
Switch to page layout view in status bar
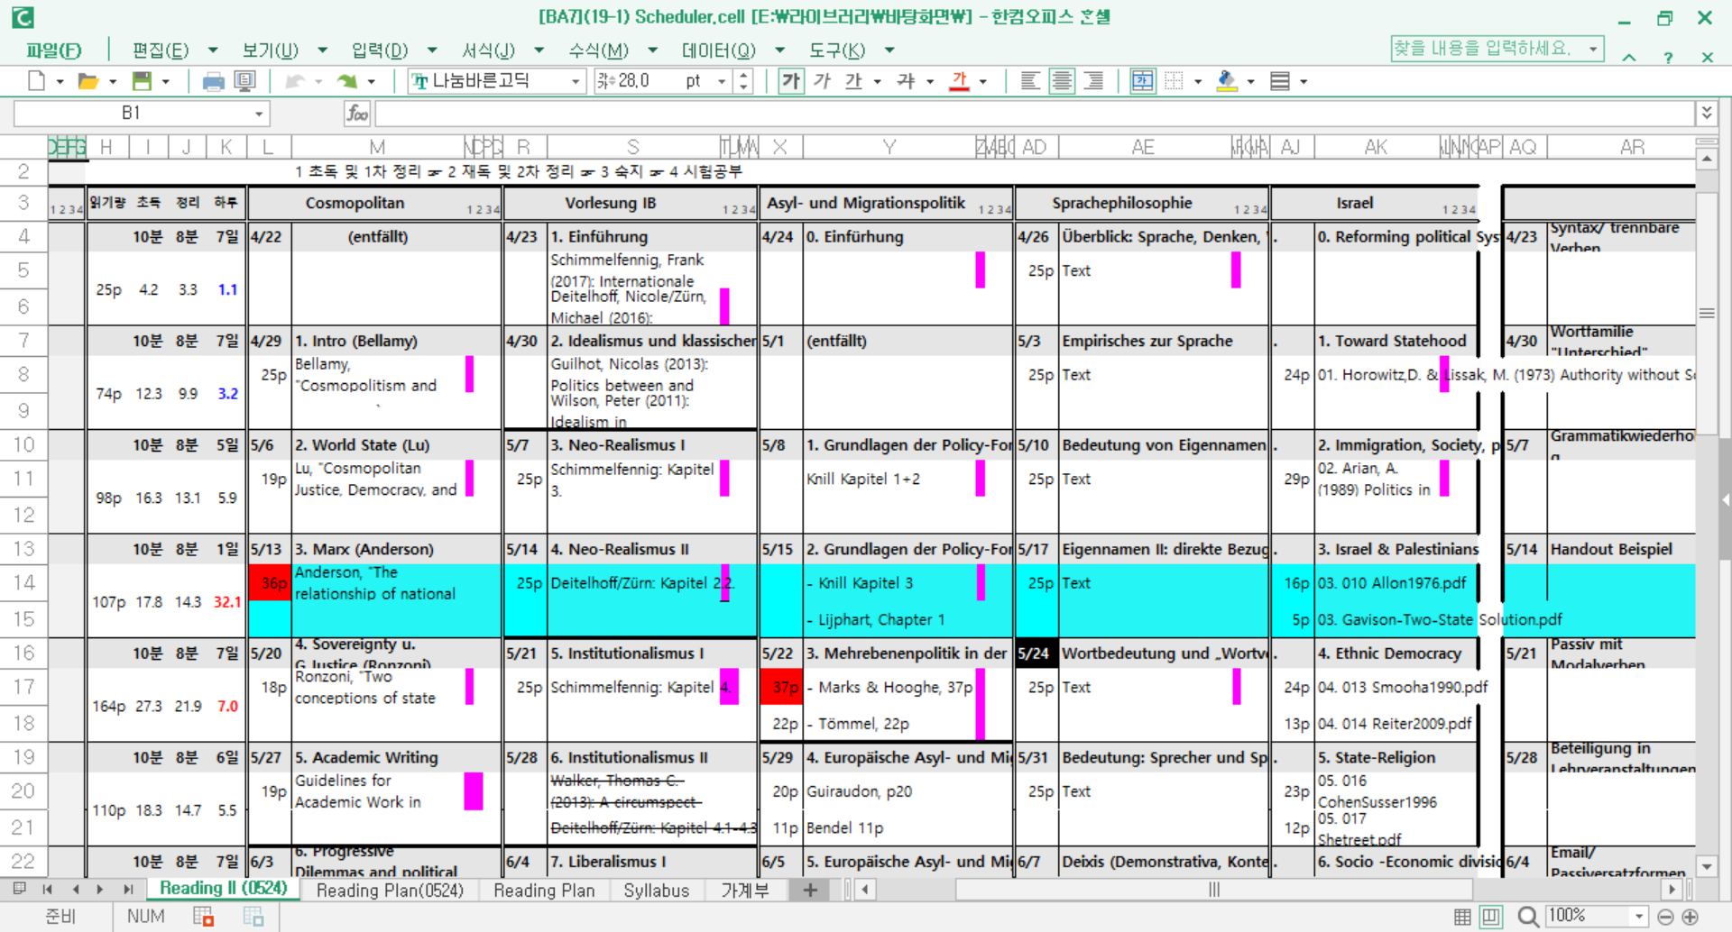1491,917
